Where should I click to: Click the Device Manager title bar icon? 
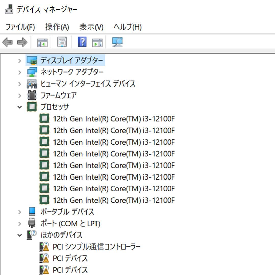pos(8,8)
